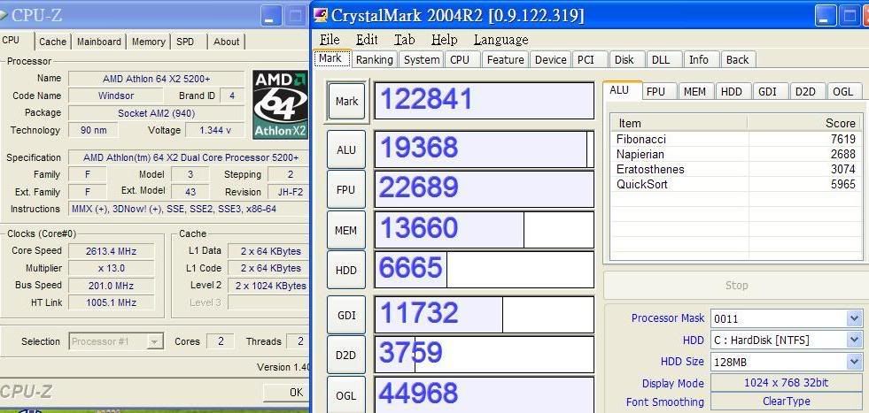Click the Item column header

click(679, 123)
